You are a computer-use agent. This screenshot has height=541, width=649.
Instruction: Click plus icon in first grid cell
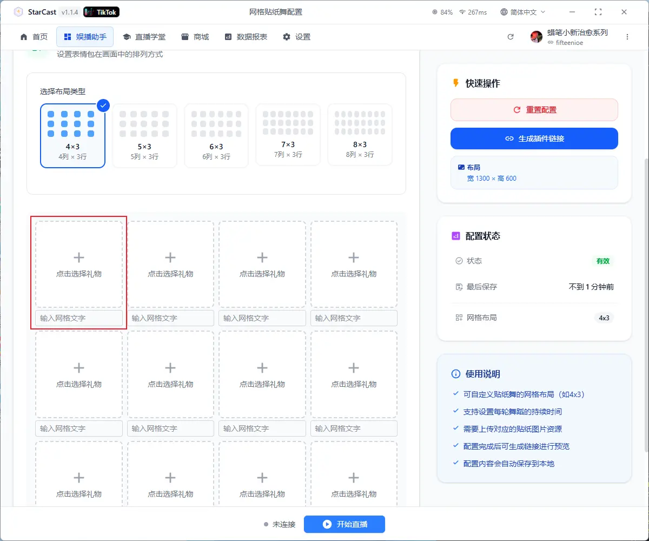pos(79,258)
